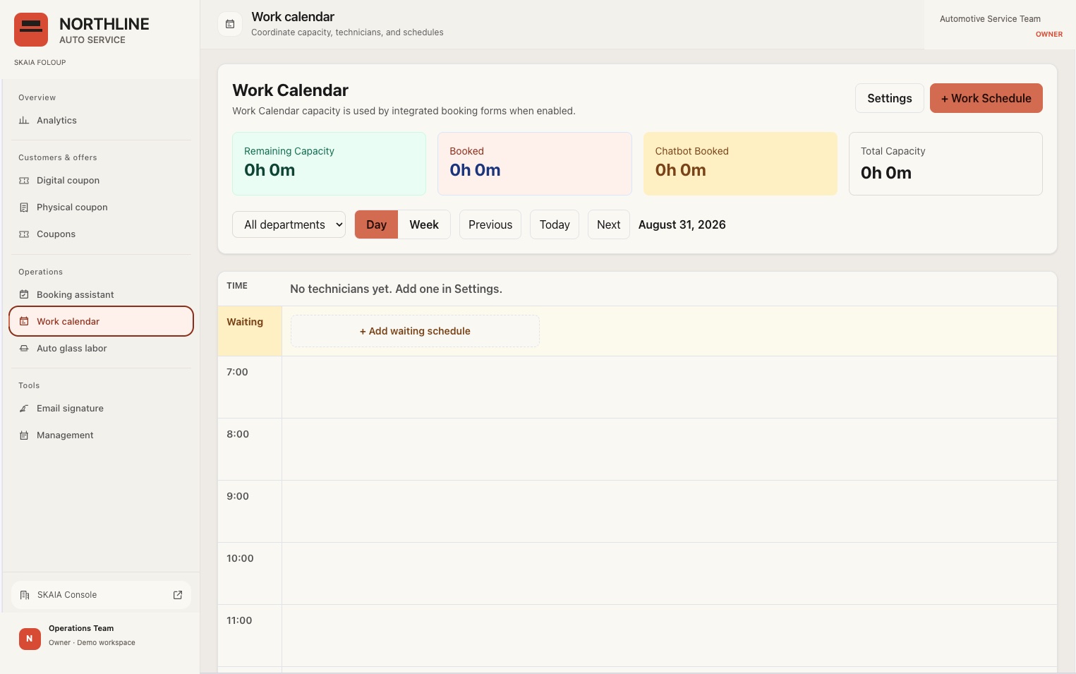Open the SKAIA Console link
The image size is (1076, 674).
pyautogui.click(x=101, y=595)
